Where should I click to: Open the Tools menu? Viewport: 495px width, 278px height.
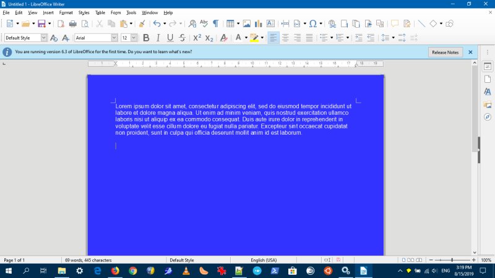131,12
